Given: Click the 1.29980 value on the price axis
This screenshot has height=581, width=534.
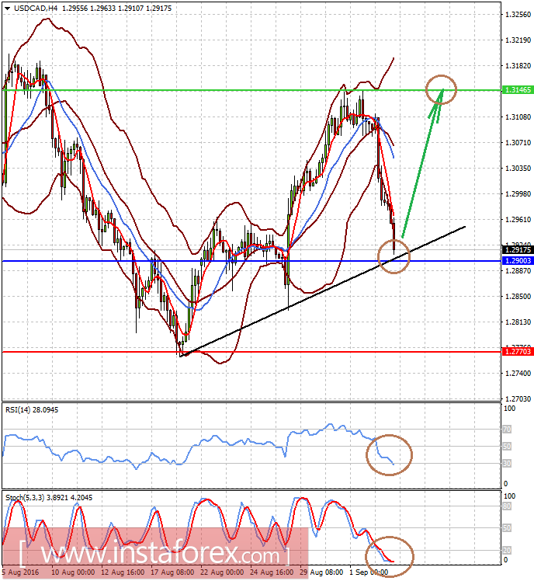Looking at the screenshot, I should (518, 193).
